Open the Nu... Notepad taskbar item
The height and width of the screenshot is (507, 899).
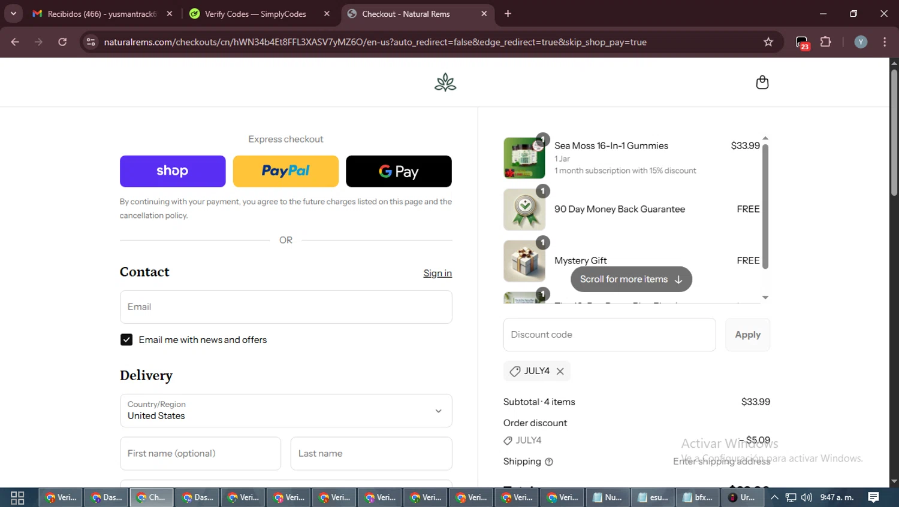(608, 497)
